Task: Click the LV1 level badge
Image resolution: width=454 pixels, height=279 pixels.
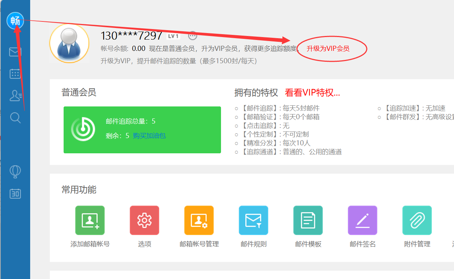Action: pos(173,36)
